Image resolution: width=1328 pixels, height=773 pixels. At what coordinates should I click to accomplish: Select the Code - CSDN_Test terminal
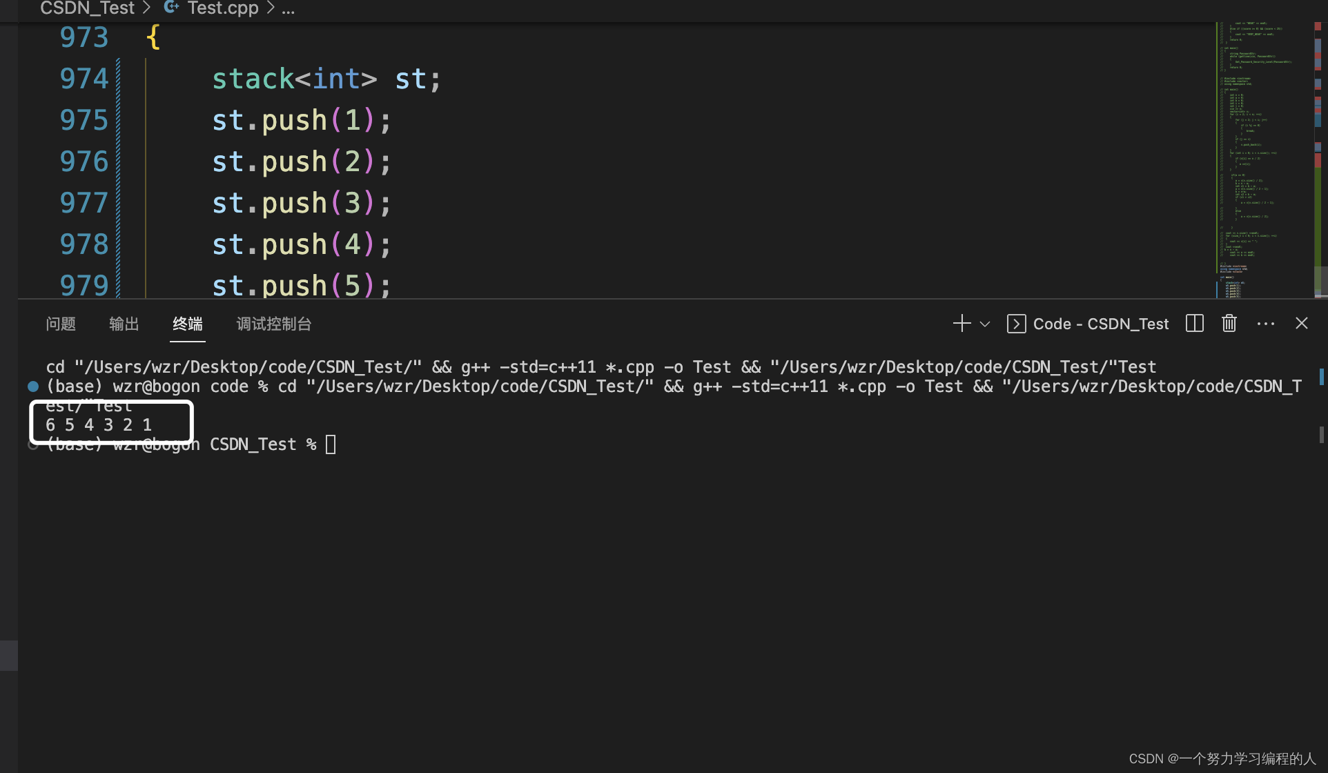1088,324
